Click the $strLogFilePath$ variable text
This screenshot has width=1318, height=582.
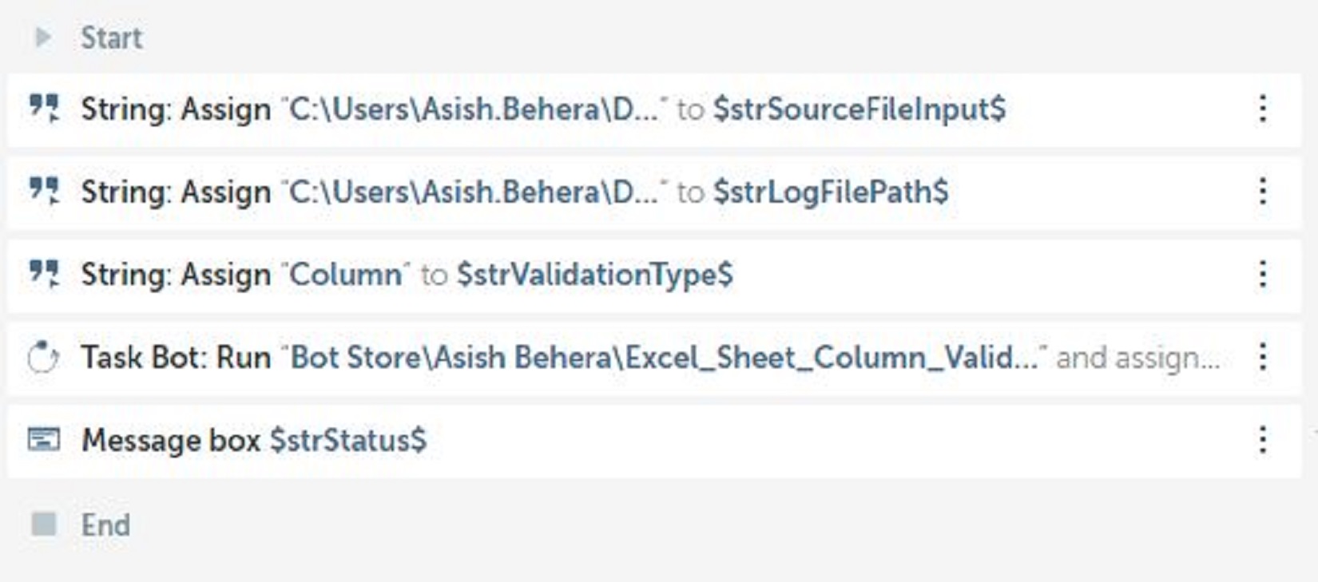pyautogui.click(x=831, y=192)
